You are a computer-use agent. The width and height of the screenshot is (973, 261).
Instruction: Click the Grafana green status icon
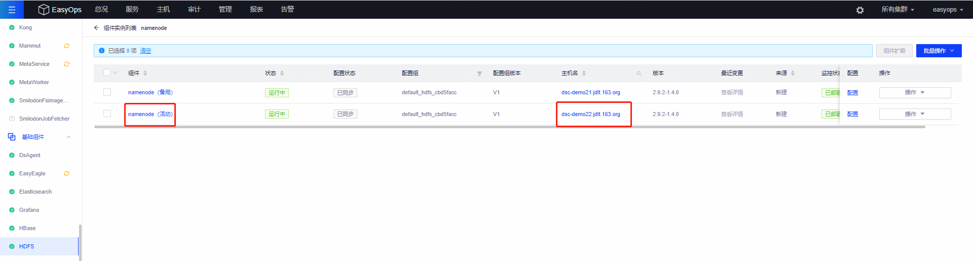point(12,210)
